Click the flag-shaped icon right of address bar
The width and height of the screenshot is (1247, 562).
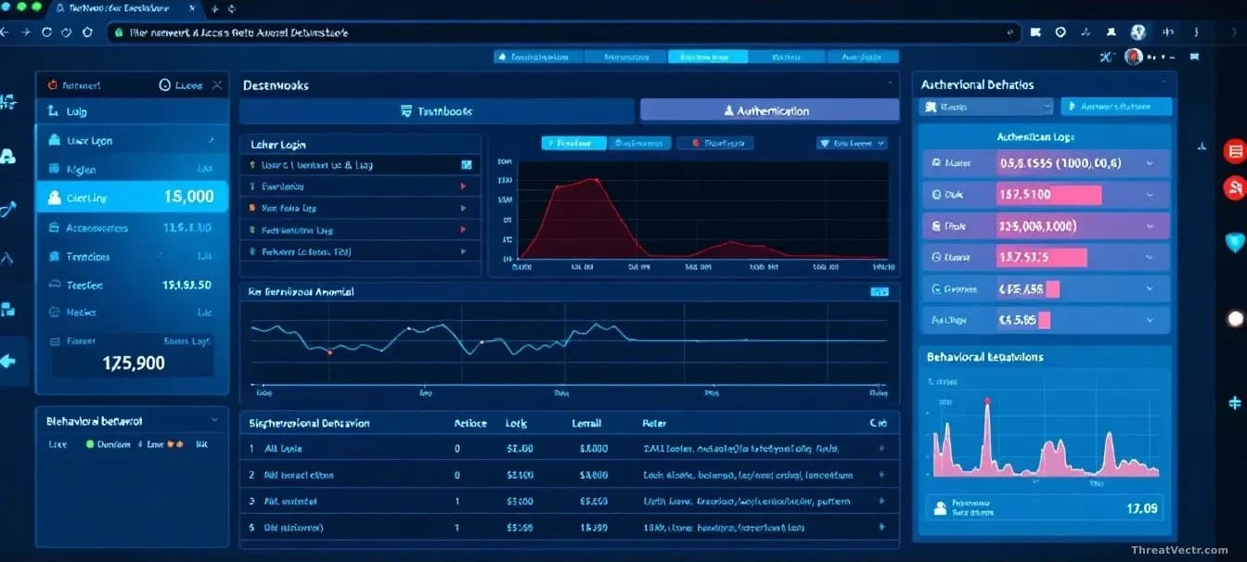coord(1035,32)
